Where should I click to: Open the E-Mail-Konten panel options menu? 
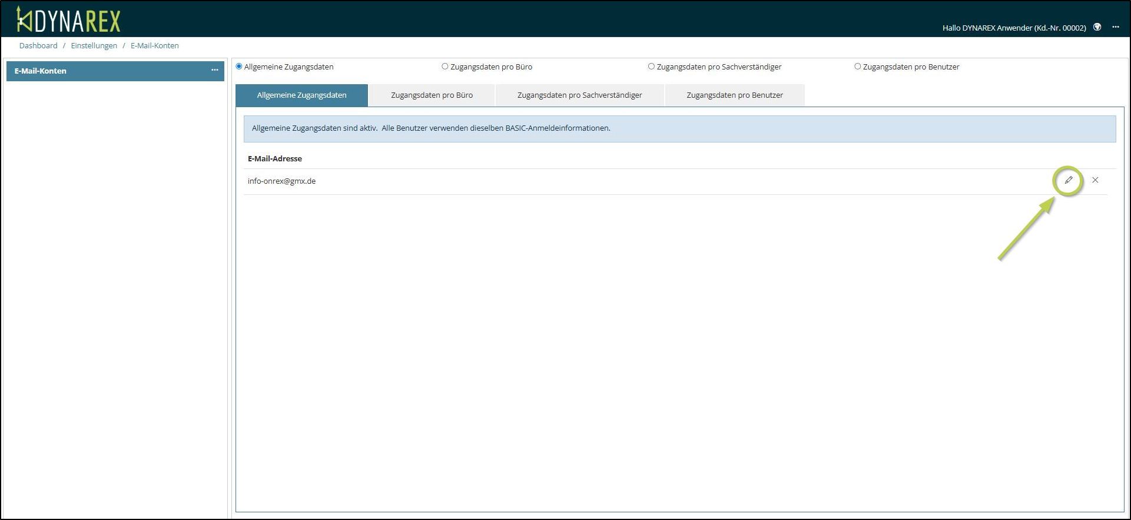(x=214, y=70)
